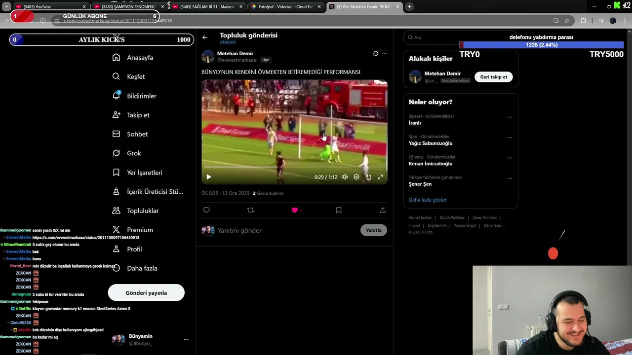Screen dimensions: 632x355
Task: Enter video fullscreen
Action: (x=380, y=177)
